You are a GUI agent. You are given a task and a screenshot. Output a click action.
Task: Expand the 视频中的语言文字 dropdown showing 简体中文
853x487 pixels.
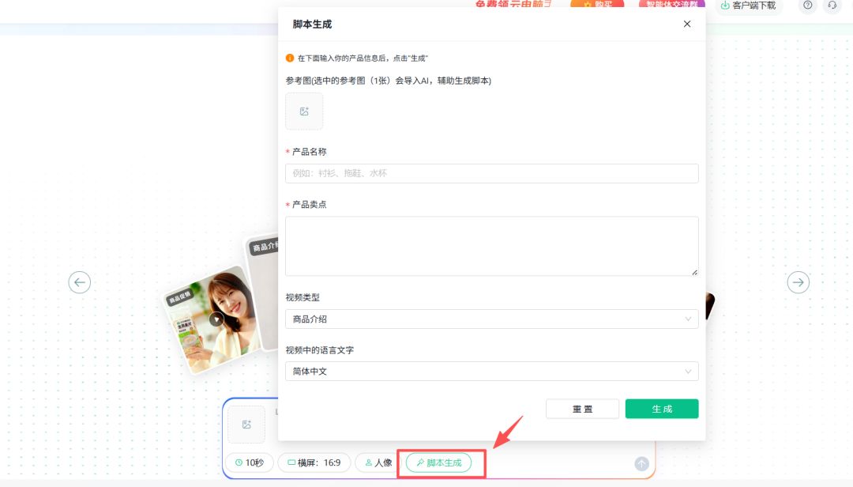[491, 372]
